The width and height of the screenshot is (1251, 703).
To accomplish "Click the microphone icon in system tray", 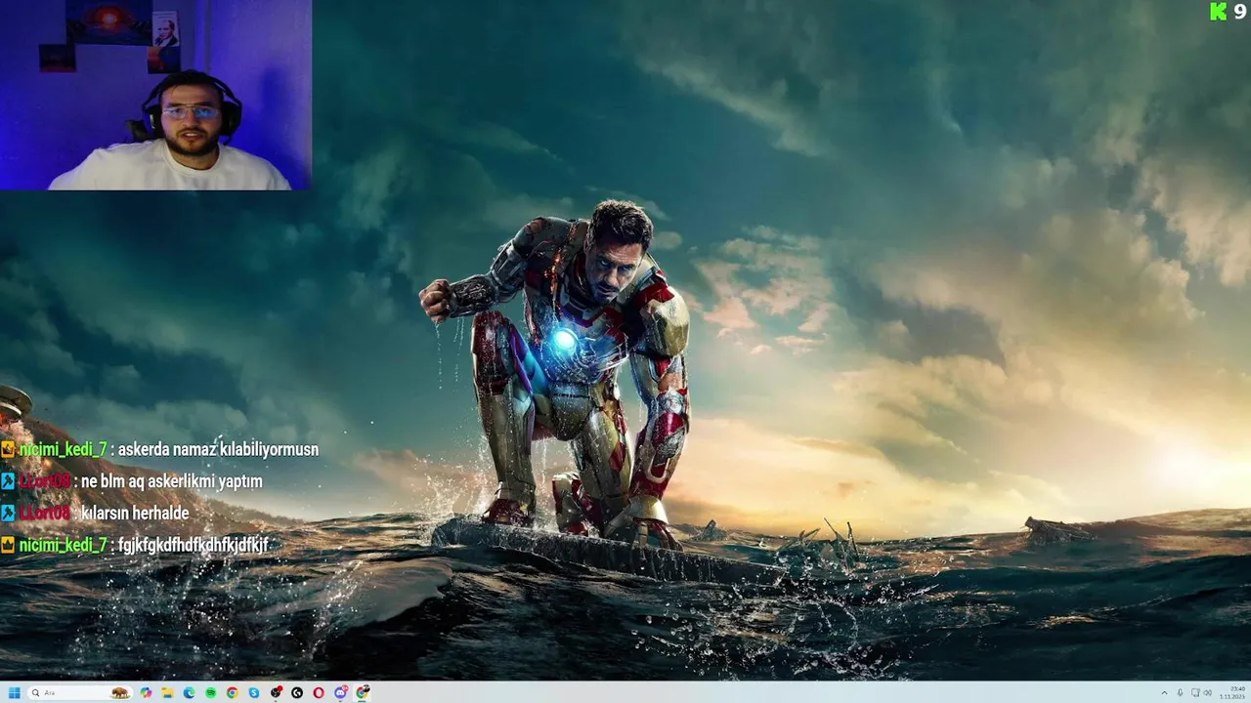I will click(1180, 693).
